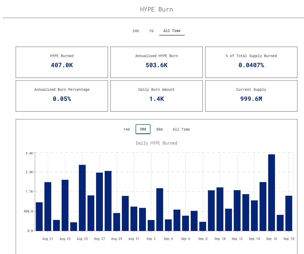
Task: Click the tallest bar near Sep 16
Action: click(x=272, y=193)
